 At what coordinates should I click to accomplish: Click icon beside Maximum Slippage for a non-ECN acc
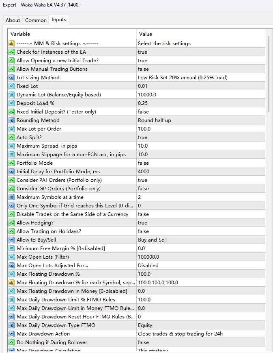coord(12,155)
